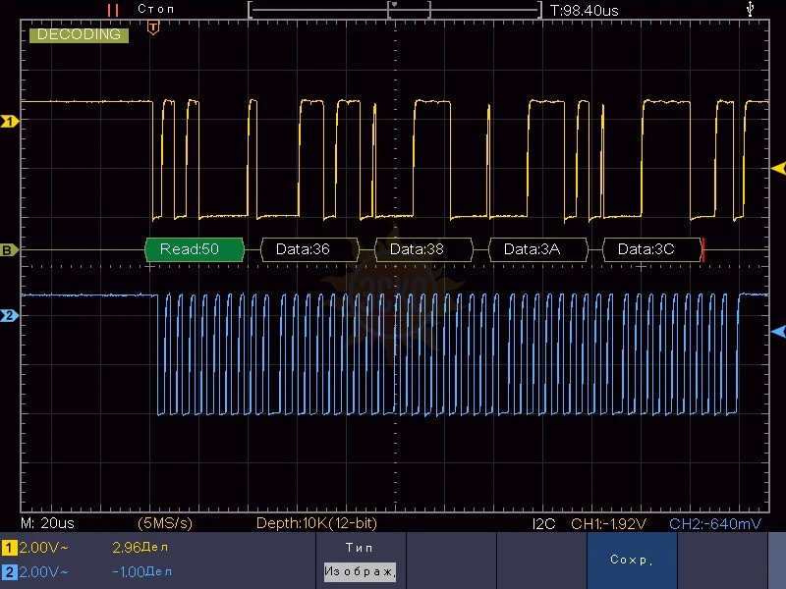Select the decoded Read:50 packet
The width and height of the screenshot is (786, 589).
[x=195, y=249]
